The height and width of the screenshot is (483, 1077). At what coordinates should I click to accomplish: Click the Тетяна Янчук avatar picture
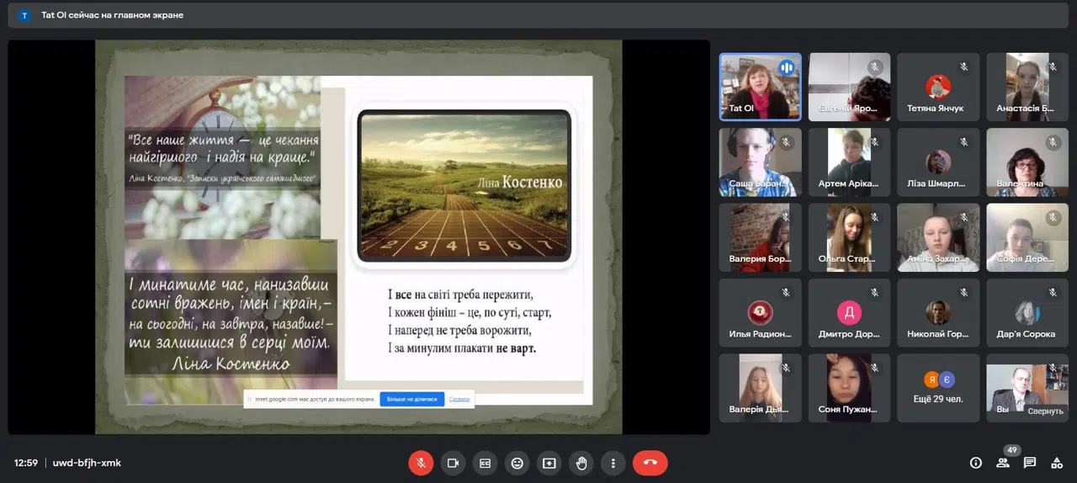click(x=938, y=86)
